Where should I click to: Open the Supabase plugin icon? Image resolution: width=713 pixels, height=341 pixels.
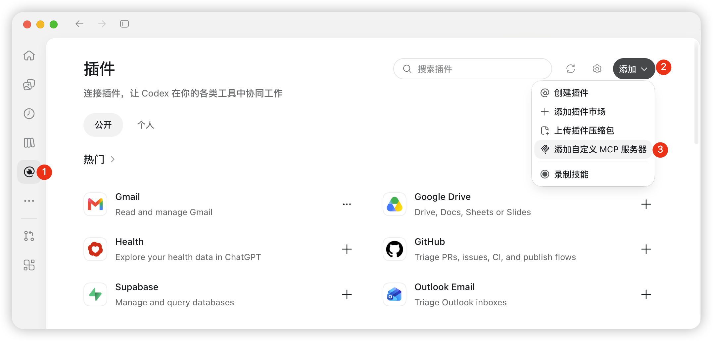(95, 294)
